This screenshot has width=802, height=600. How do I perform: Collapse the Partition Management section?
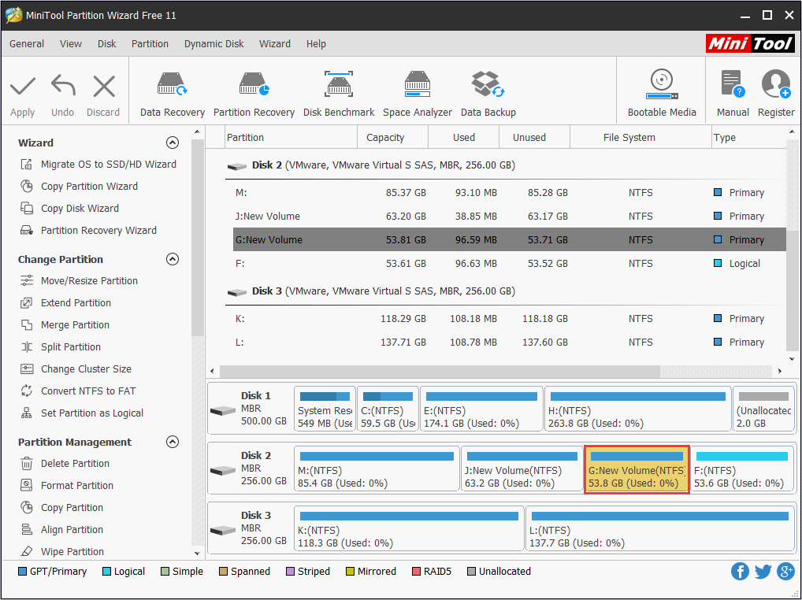tap(173, 442)
